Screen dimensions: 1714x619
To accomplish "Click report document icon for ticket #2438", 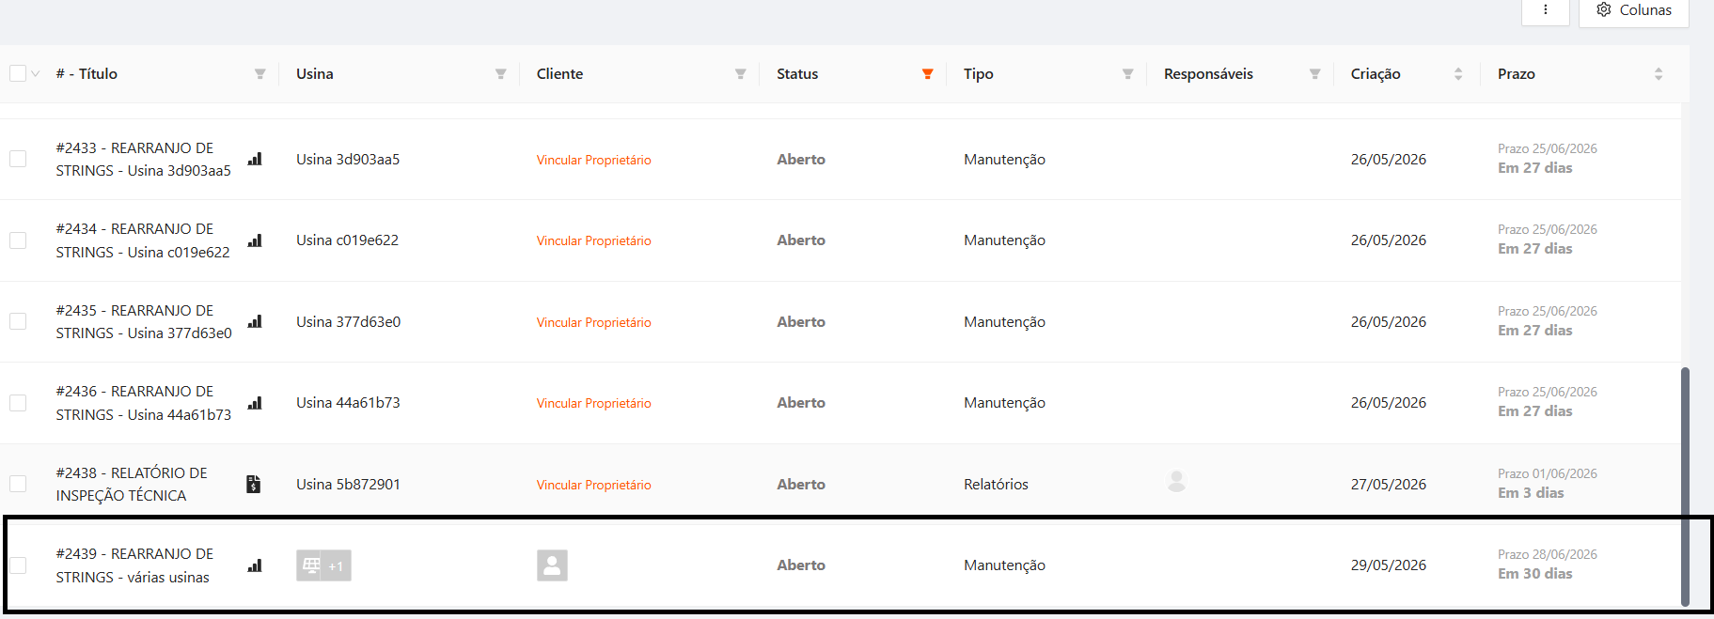I will pos(254,485).
